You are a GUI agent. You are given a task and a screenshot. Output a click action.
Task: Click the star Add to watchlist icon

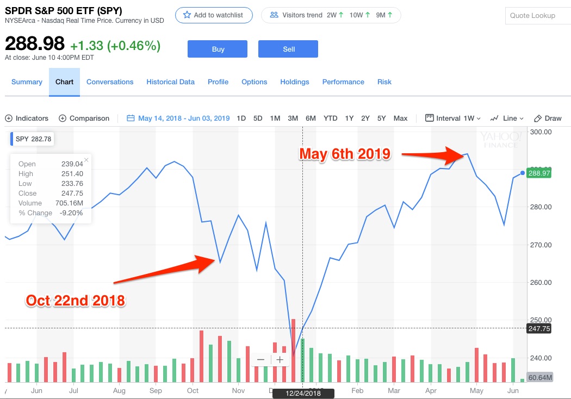tap(187, 15)
